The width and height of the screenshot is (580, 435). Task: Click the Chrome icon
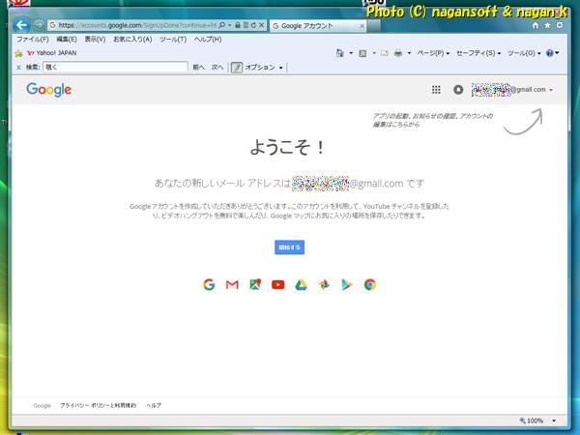pos(370,284)
